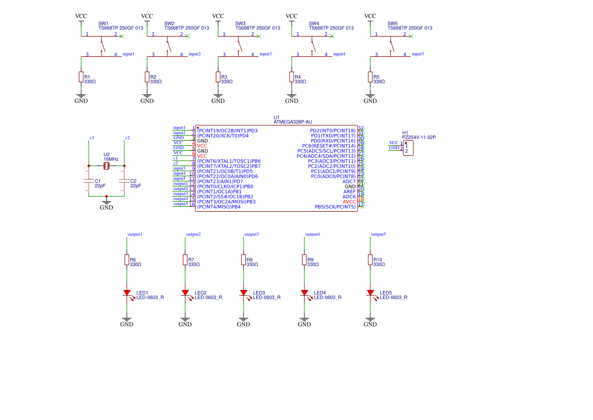The height and width of the screenshot is (420, 593).
Task: Click the AVCC pin label on U1
Action: click(349, 202)
